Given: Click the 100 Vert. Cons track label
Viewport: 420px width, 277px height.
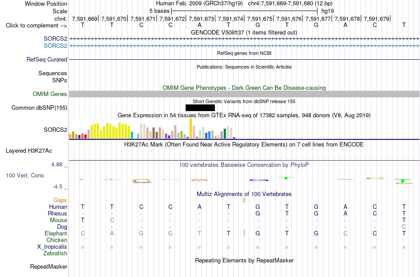Looking at the screenshot, I should (25, 175).
